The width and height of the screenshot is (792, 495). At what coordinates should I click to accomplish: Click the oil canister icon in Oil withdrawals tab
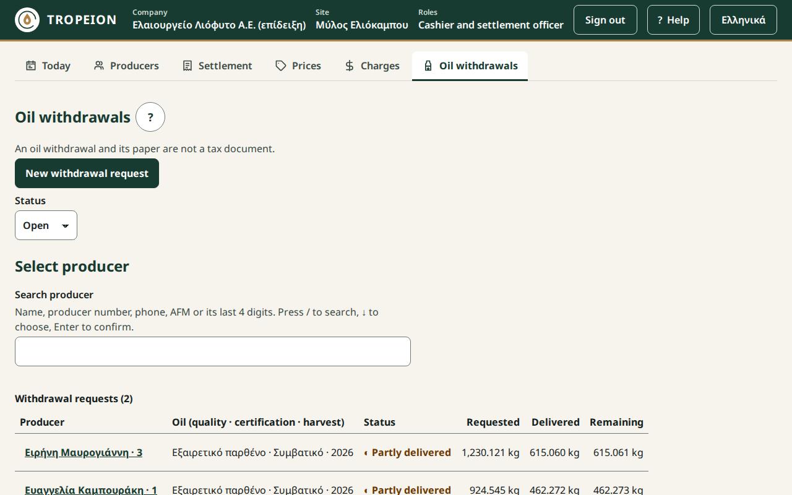coord(428,66)
